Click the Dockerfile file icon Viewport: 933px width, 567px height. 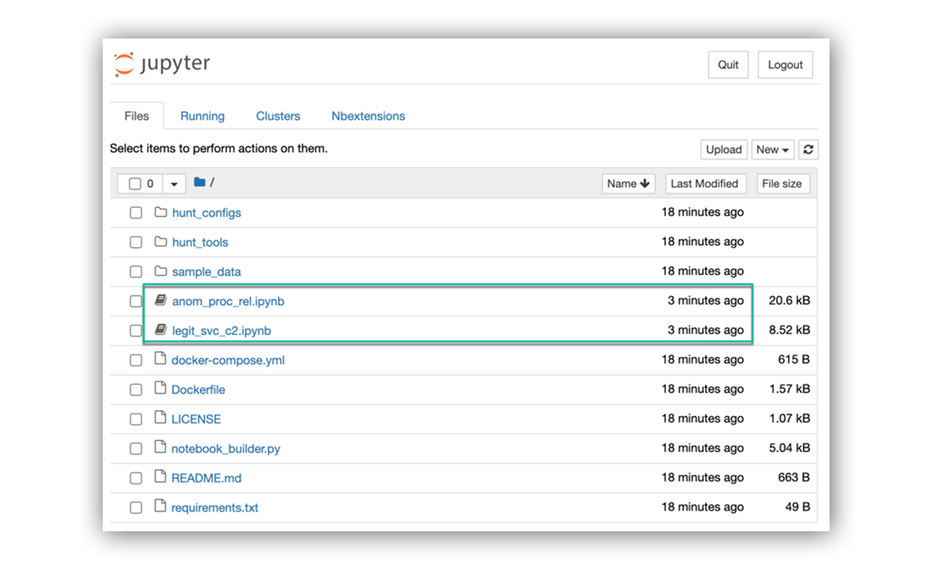(160, 389)
